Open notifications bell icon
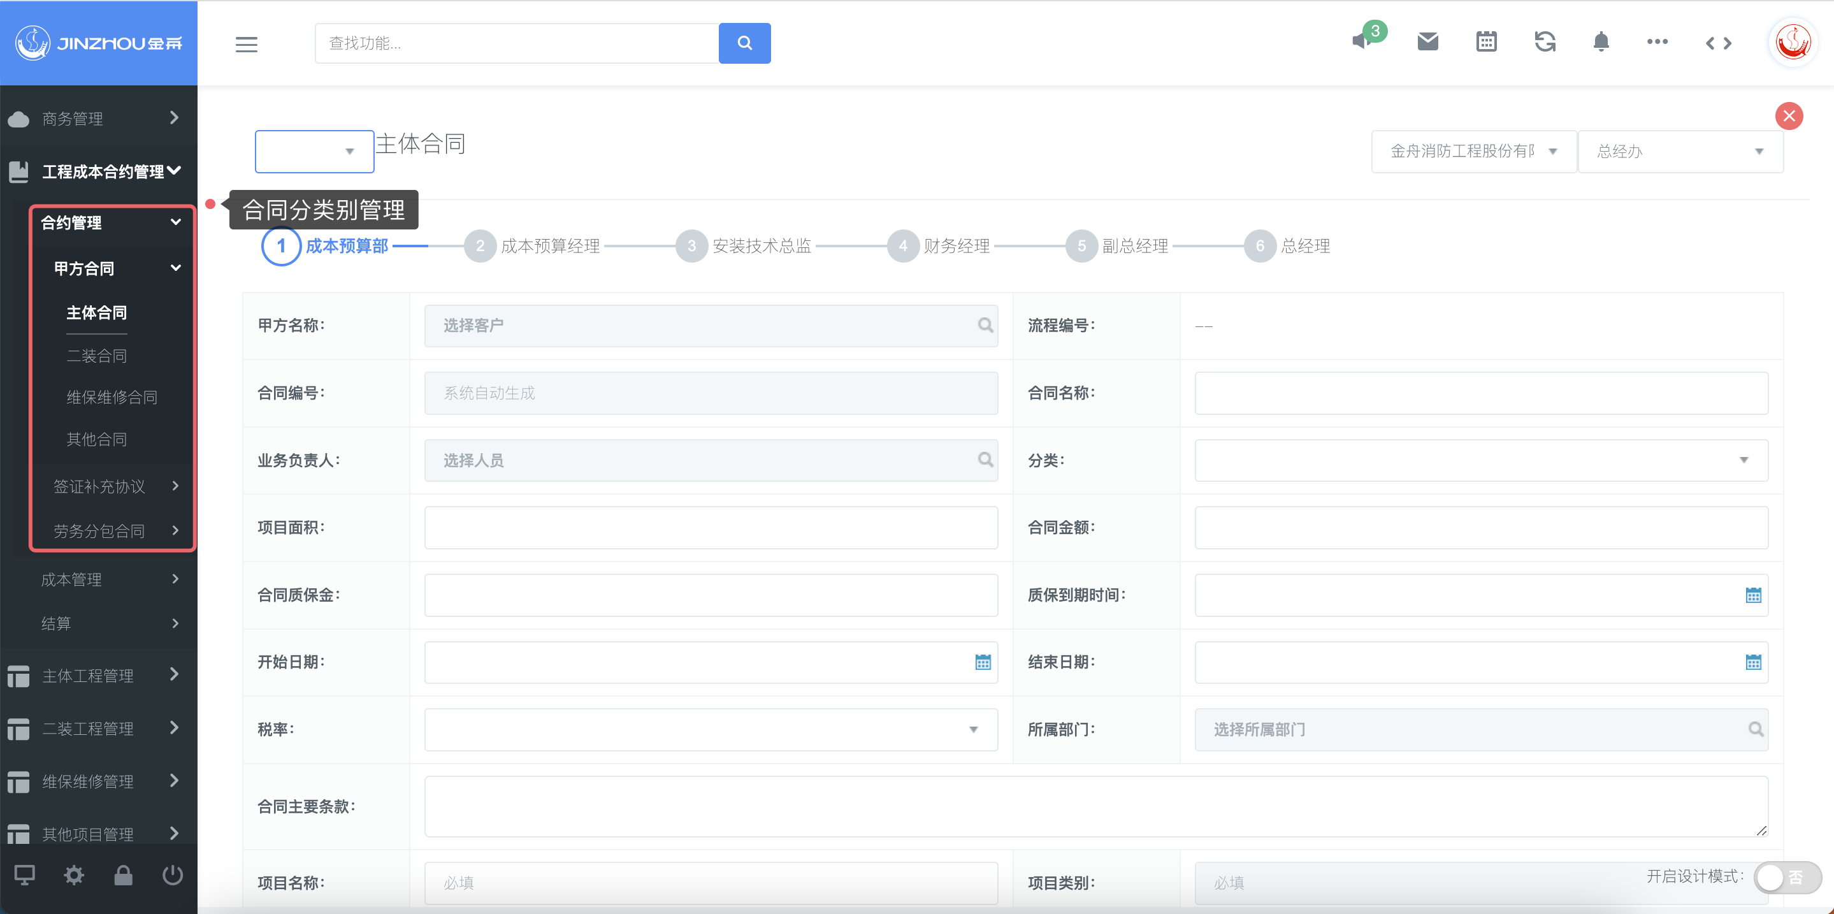Screen dimensions: 1834x914 pos(1601,42)
